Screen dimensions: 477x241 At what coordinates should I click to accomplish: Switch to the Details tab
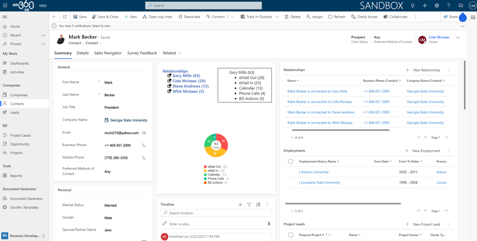[x=83, y=53]
